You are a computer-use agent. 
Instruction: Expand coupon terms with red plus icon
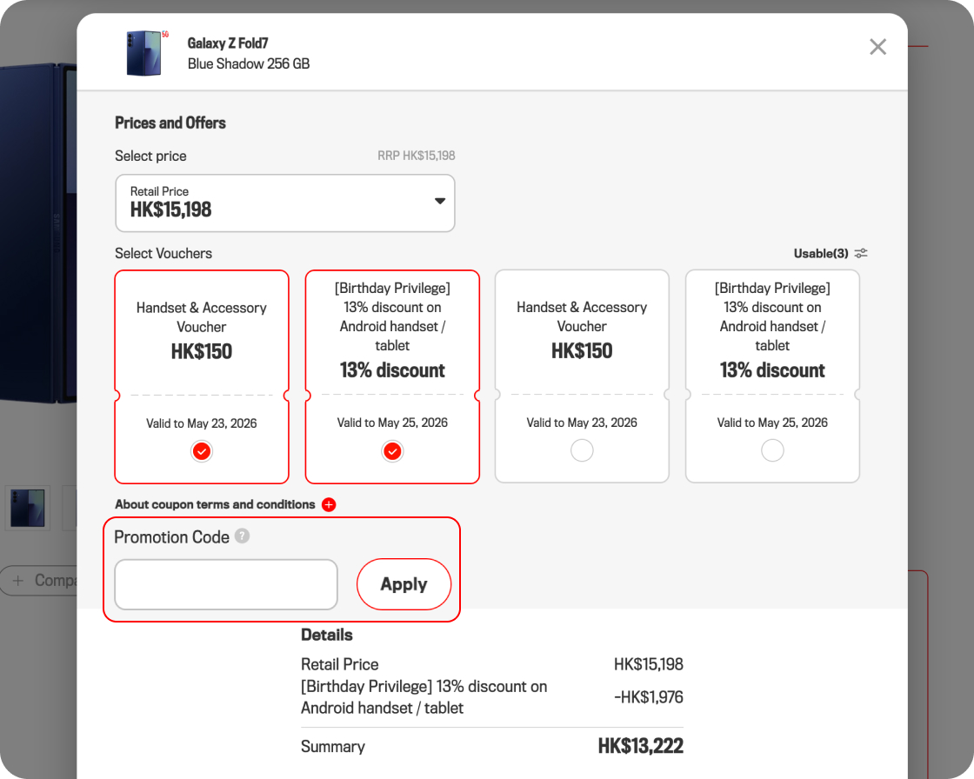(x=329, y=504)
